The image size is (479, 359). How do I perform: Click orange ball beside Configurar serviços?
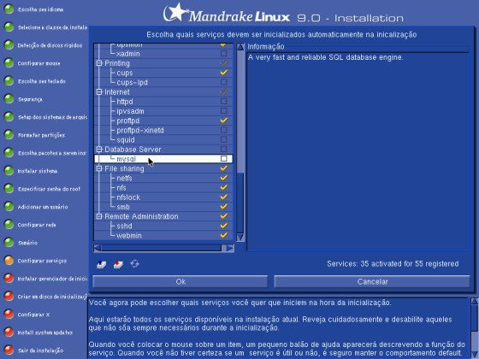pyautogui.click(x=9, y=261)
